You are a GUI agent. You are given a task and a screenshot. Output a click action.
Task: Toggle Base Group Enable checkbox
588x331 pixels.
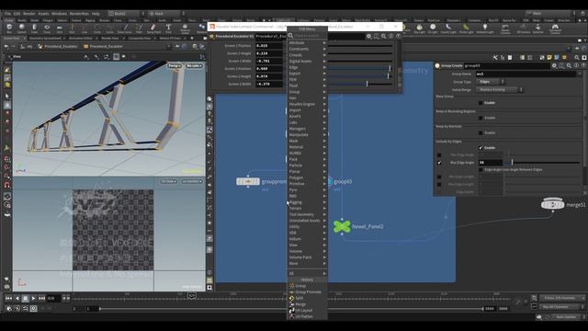[x=481, y=102]
